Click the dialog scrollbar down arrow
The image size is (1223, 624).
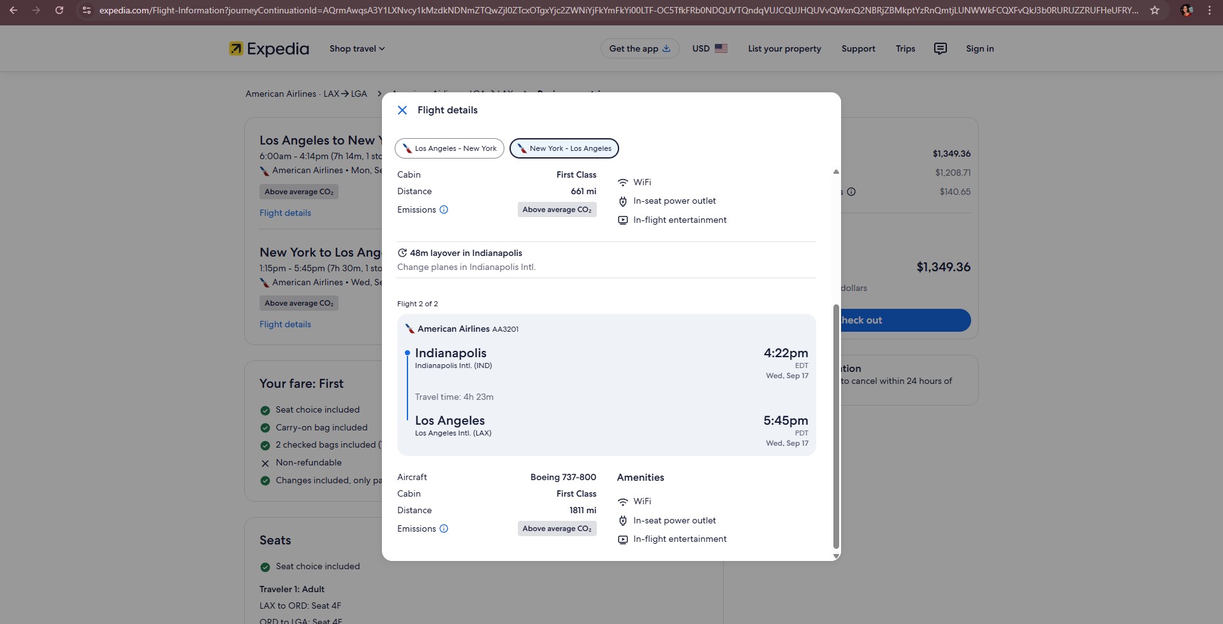(x=836, y=556)
